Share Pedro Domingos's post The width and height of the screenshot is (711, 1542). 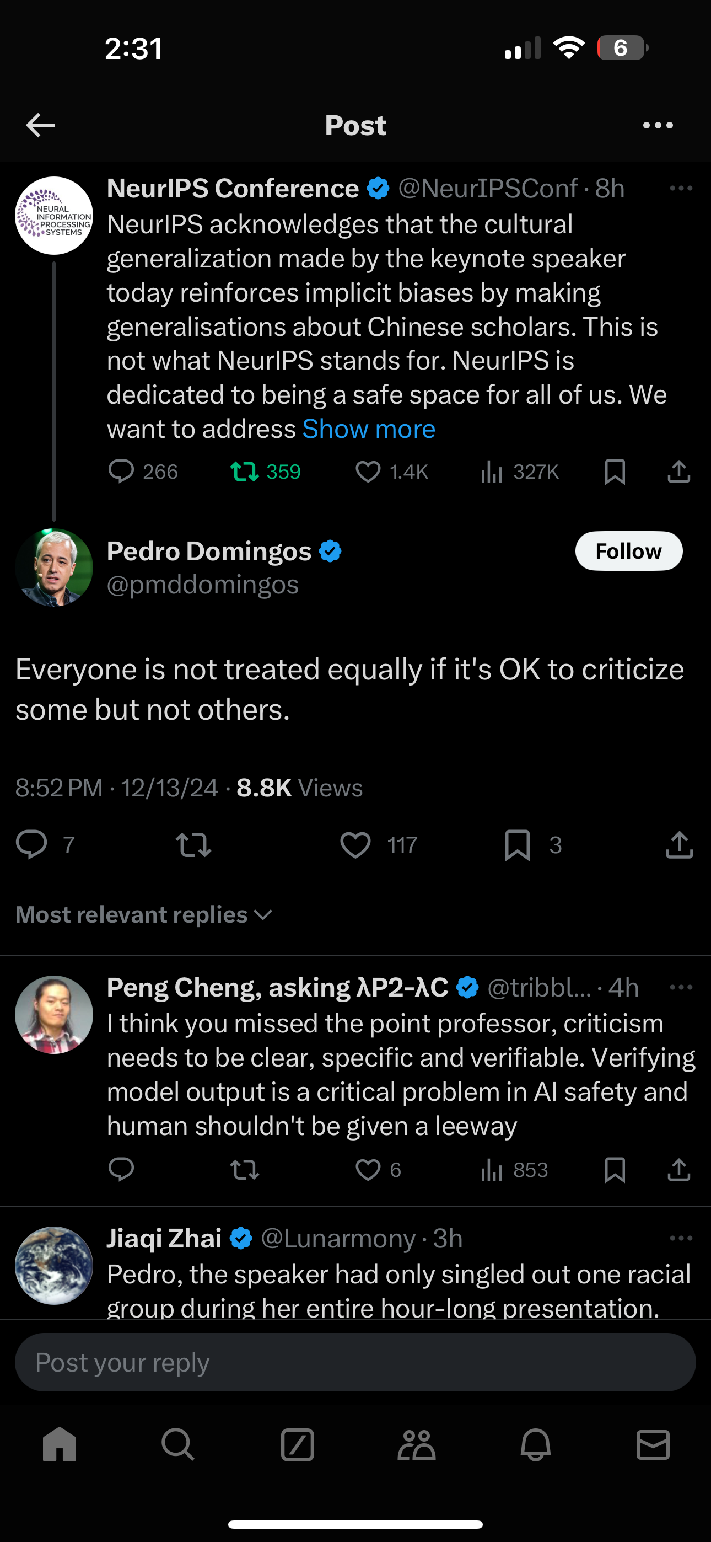click(679, 845)
